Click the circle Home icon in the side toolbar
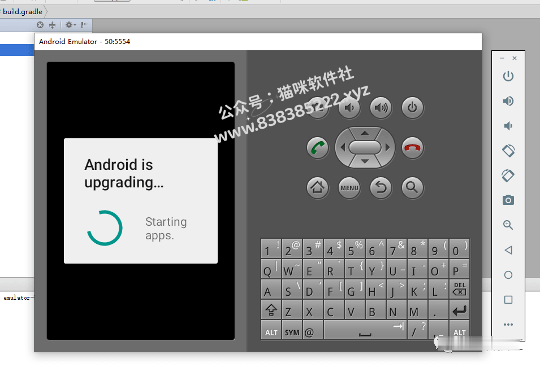This screenshot has height=368, width=540. tap(508, 275)
